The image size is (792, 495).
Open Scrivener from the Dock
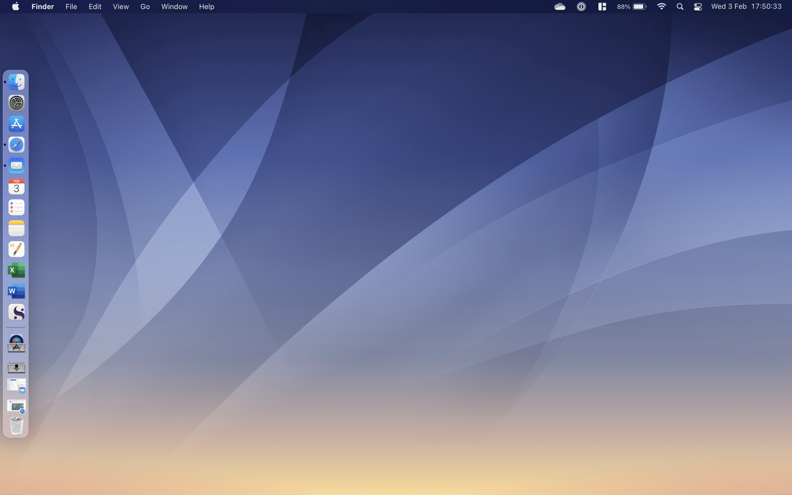coord(16,312)
